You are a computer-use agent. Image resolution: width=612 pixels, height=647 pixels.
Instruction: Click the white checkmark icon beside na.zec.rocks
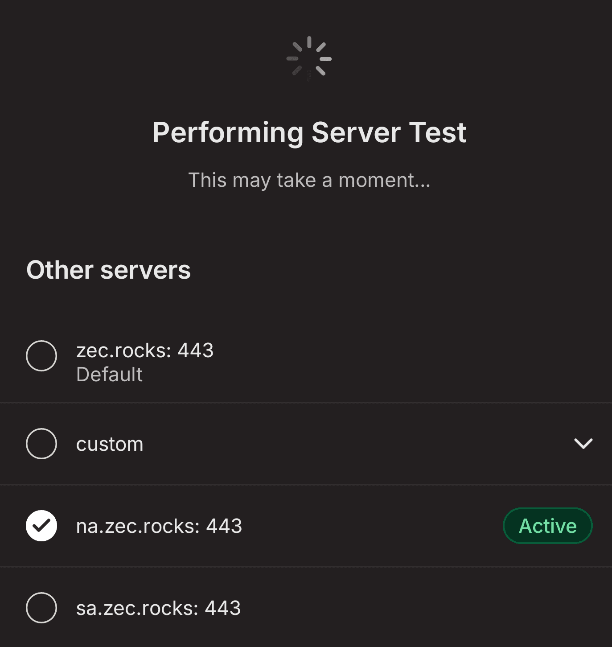pos(41,526)
